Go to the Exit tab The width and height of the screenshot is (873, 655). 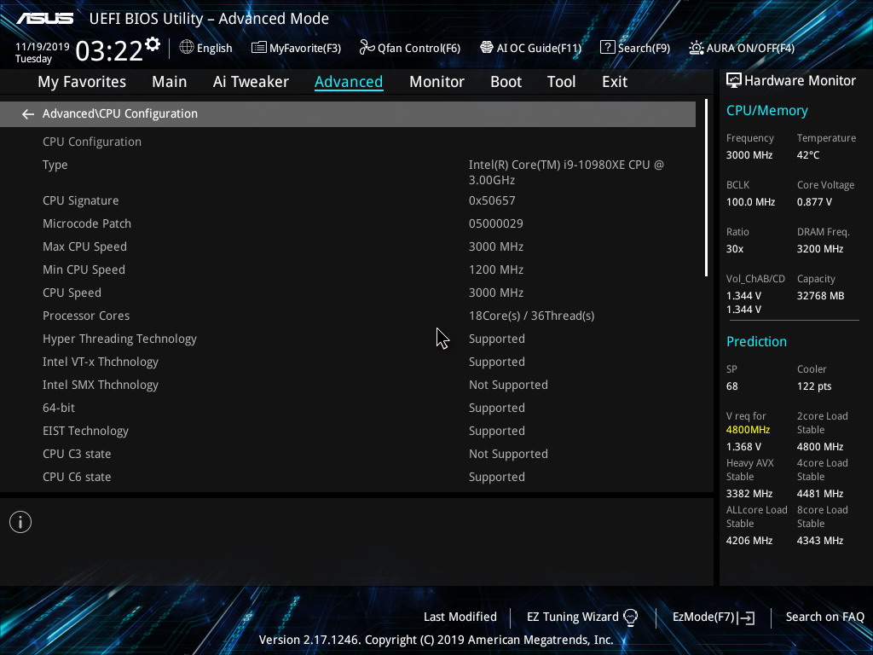coord(615,82)
